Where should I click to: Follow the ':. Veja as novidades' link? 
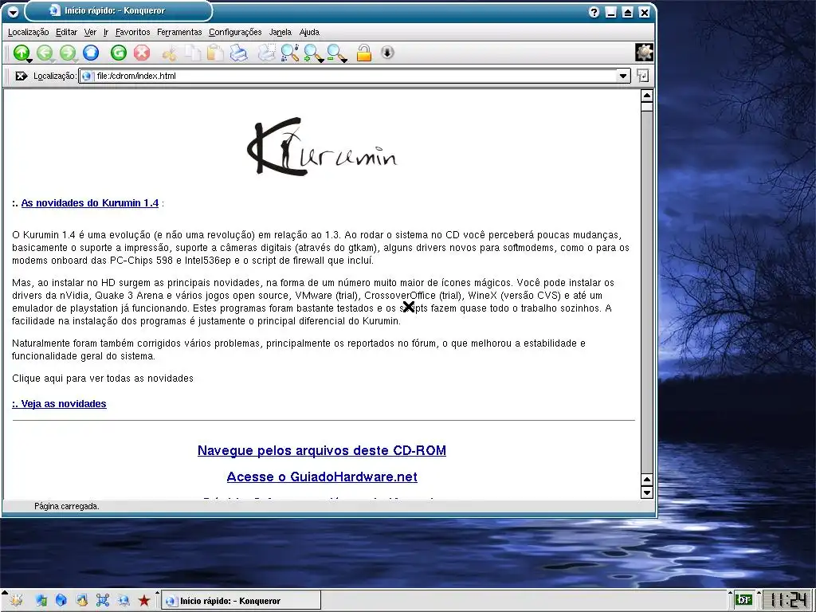[x=59, y=404]
